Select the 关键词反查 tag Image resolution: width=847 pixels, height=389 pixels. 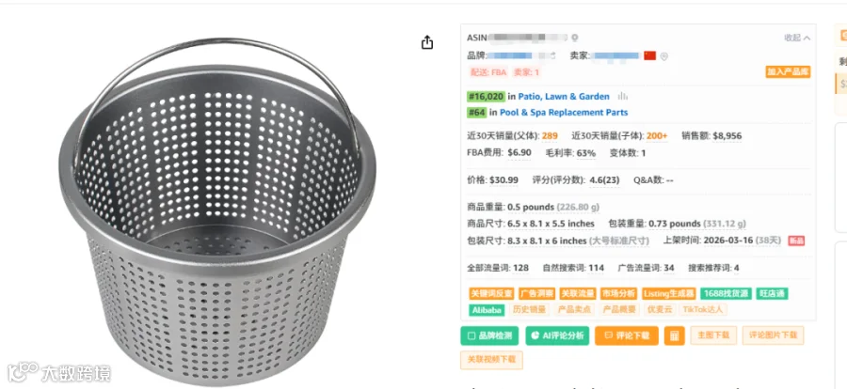tap(491, 293)
